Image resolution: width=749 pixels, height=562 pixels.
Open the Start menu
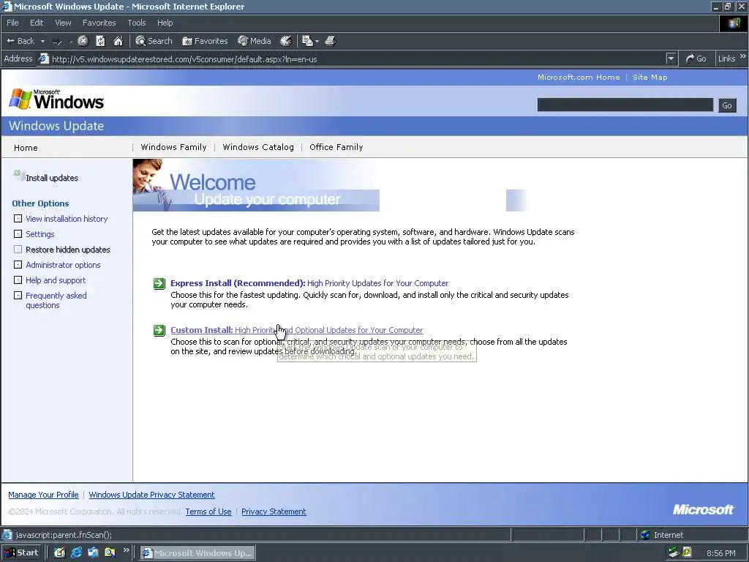(x=22, y=553)
